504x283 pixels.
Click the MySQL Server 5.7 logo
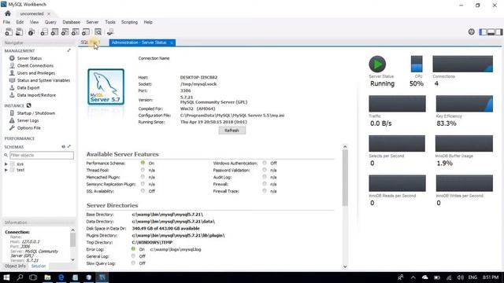(106, 86)
